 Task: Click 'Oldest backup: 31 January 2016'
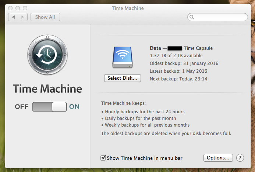[184, 63]
